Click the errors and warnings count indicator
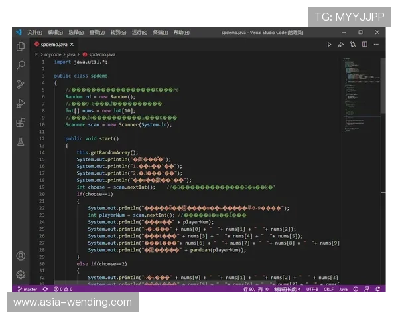The width and height of the screenshot is (398, 319). coord(62,289)
